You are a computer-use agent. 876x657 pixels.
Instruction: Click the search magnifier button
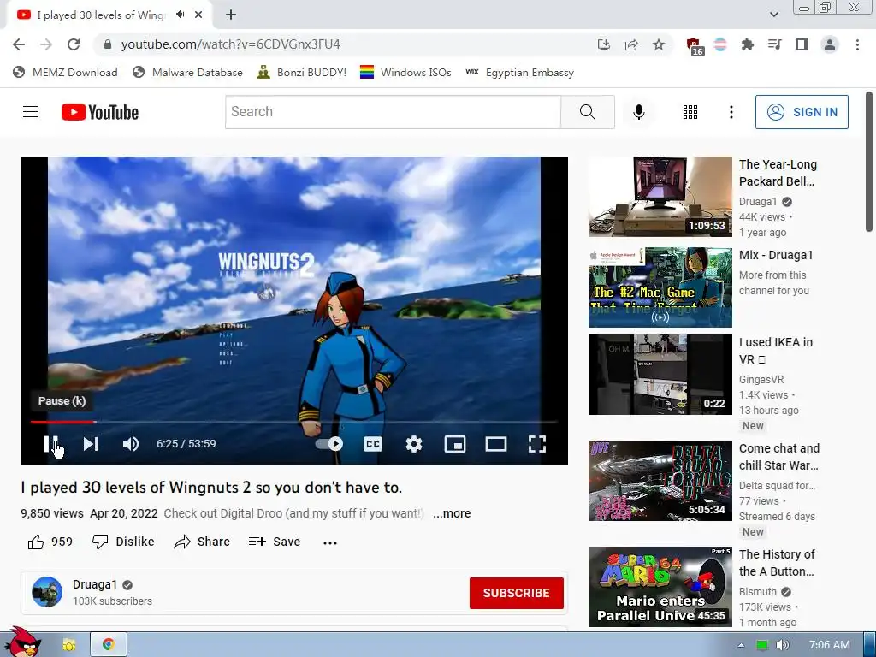click(x=588, y=112)
